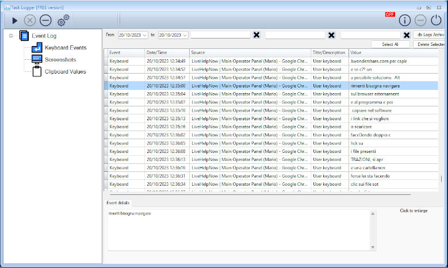This screenshot has width=448, height=268.
Task: Switch to the Event details tab
Action: tap(118, 203)
